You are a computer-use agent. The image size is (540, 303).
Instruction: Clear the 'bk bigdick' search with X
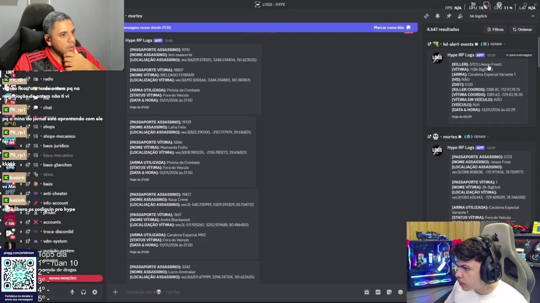click(533, 16)
